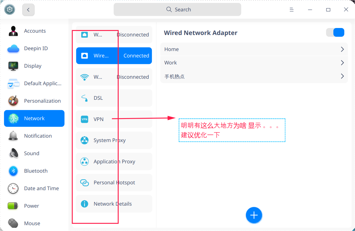355x231 pixels.
Task: Click the Deepin ID cloud icon
Action: coord(13,48)
